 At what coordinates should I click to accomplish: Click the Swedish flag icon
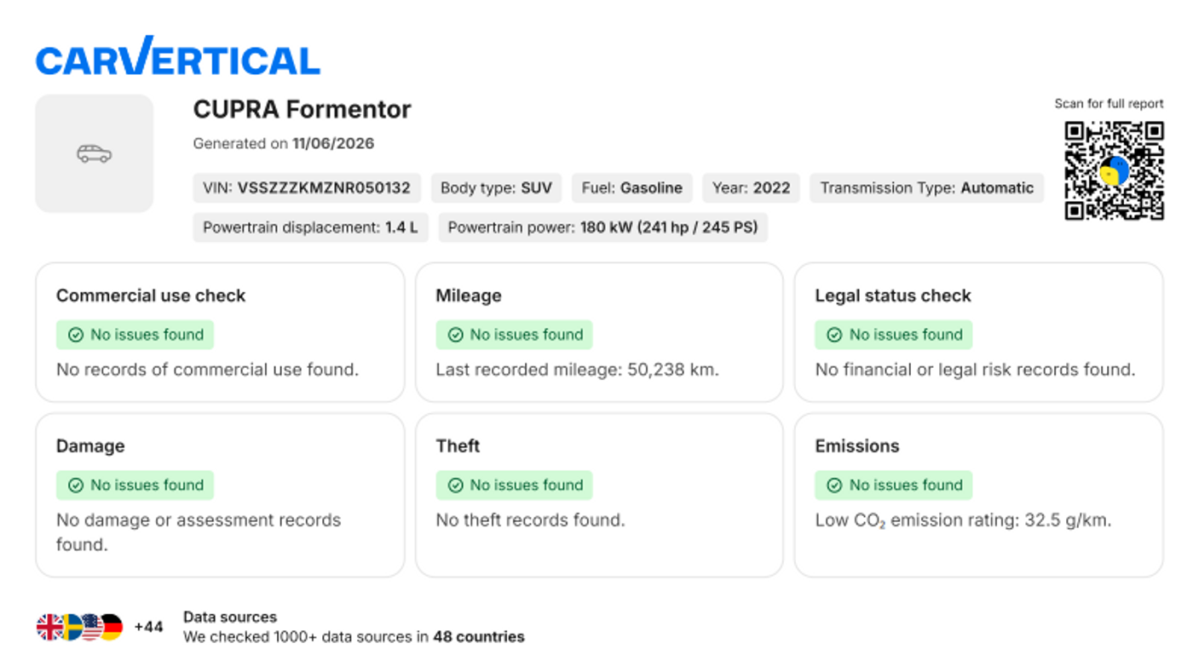[72, 628]
